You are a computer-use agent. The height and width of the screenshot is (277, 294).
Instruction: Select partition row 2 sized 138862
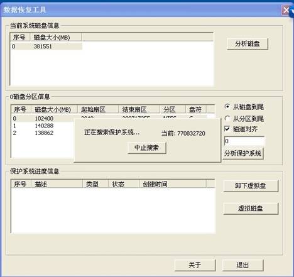click(42, 133)
